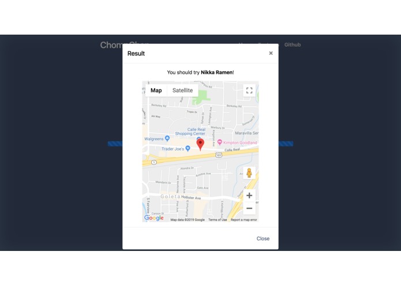Pick up the Street View pegman

tap(249, 173)
